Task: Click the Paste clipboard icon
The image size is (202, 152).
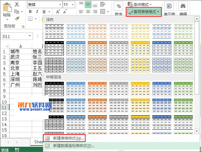Action: 7,7
